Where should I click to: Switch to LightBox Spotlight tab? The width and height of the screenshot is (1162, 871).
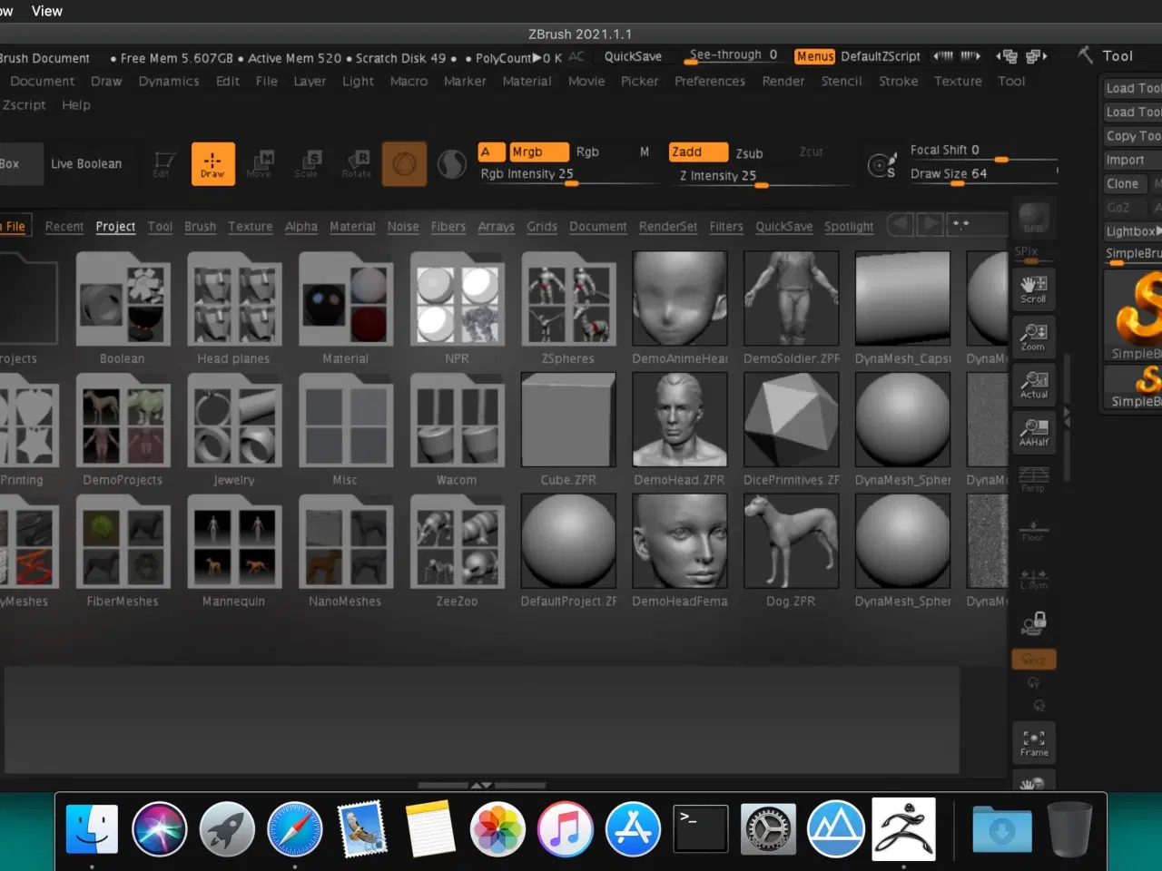[x=849, y=227]
